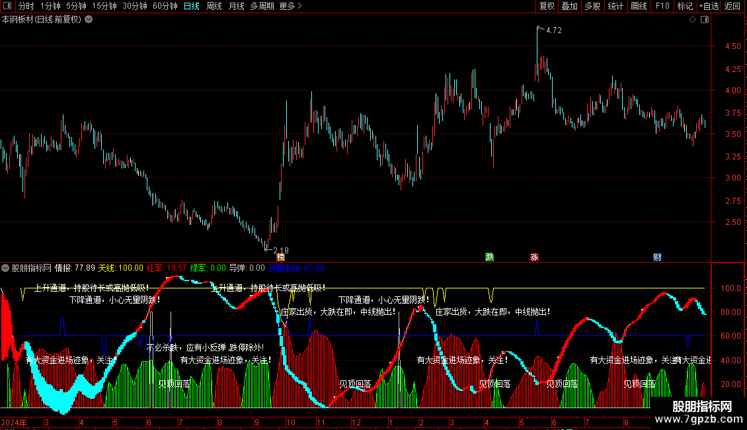Image resolution: width=747 pixels, height=430 pixels.
Task: Click the 返回 back button
Action: (x=732, y=6)
